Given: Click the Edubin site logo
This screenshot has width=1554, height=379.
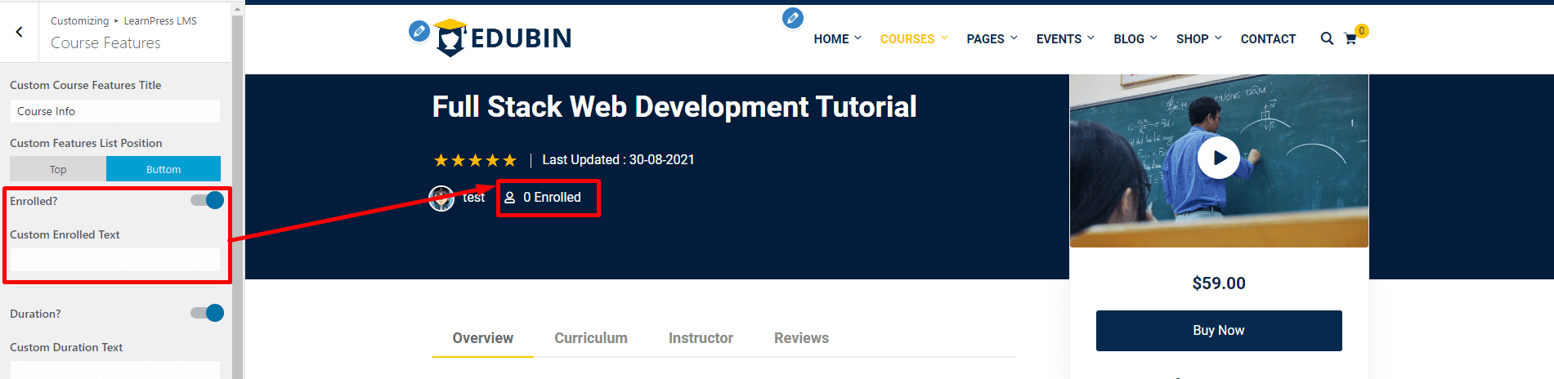Looking at the screenshot, I should click(504, 38).
